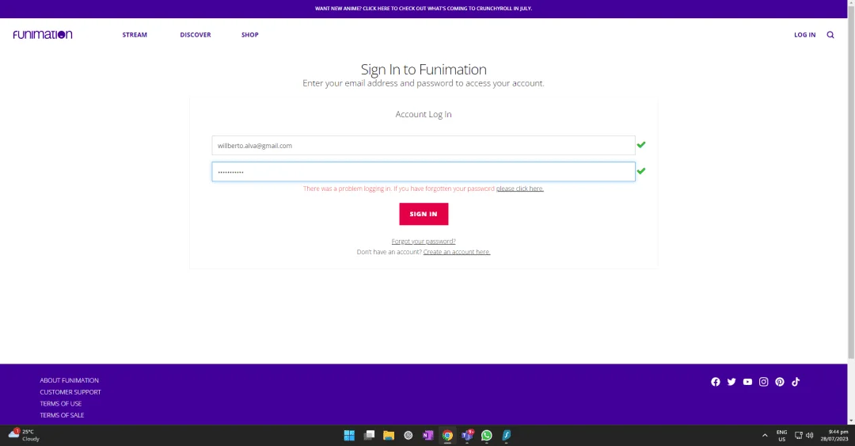The width and height of the screenshot is (855, 446).
Task: Click the 'please click here' password link
Action: (519, 189)
